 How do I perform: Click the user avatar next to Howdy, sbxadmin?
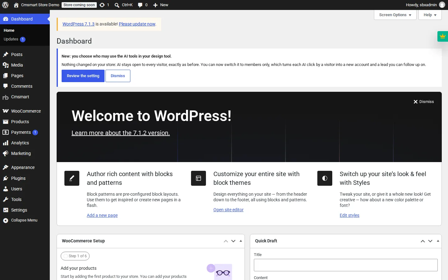[442, 5]
